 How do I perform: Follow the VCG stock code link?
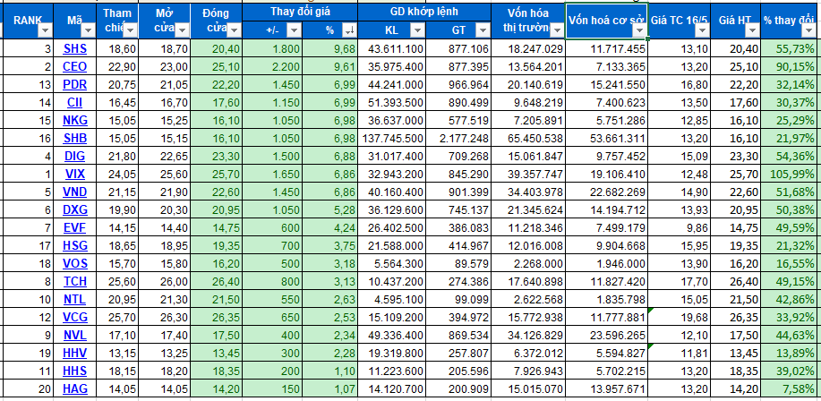[75, 317]
